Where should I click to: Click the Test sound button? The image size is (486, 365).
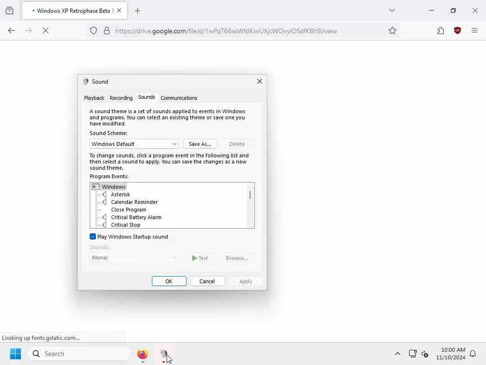pos(200,258)
